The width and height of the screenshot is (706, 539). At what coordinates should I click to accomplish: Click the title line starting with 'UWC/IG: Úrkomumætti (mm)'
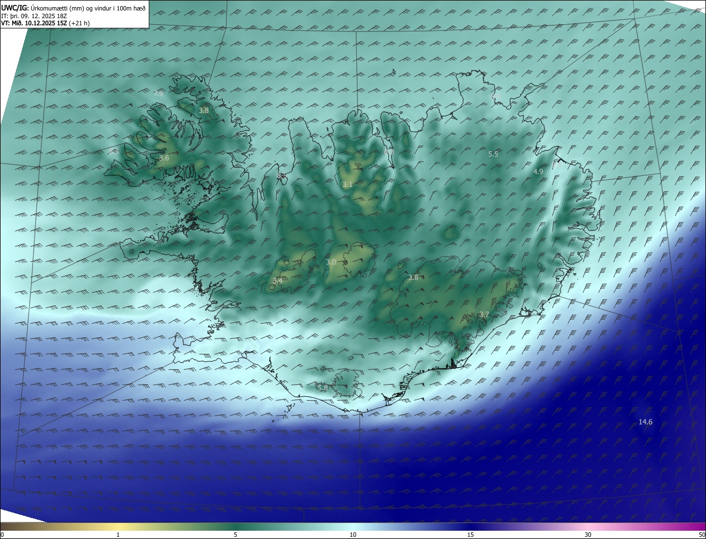tap(73, 8)
